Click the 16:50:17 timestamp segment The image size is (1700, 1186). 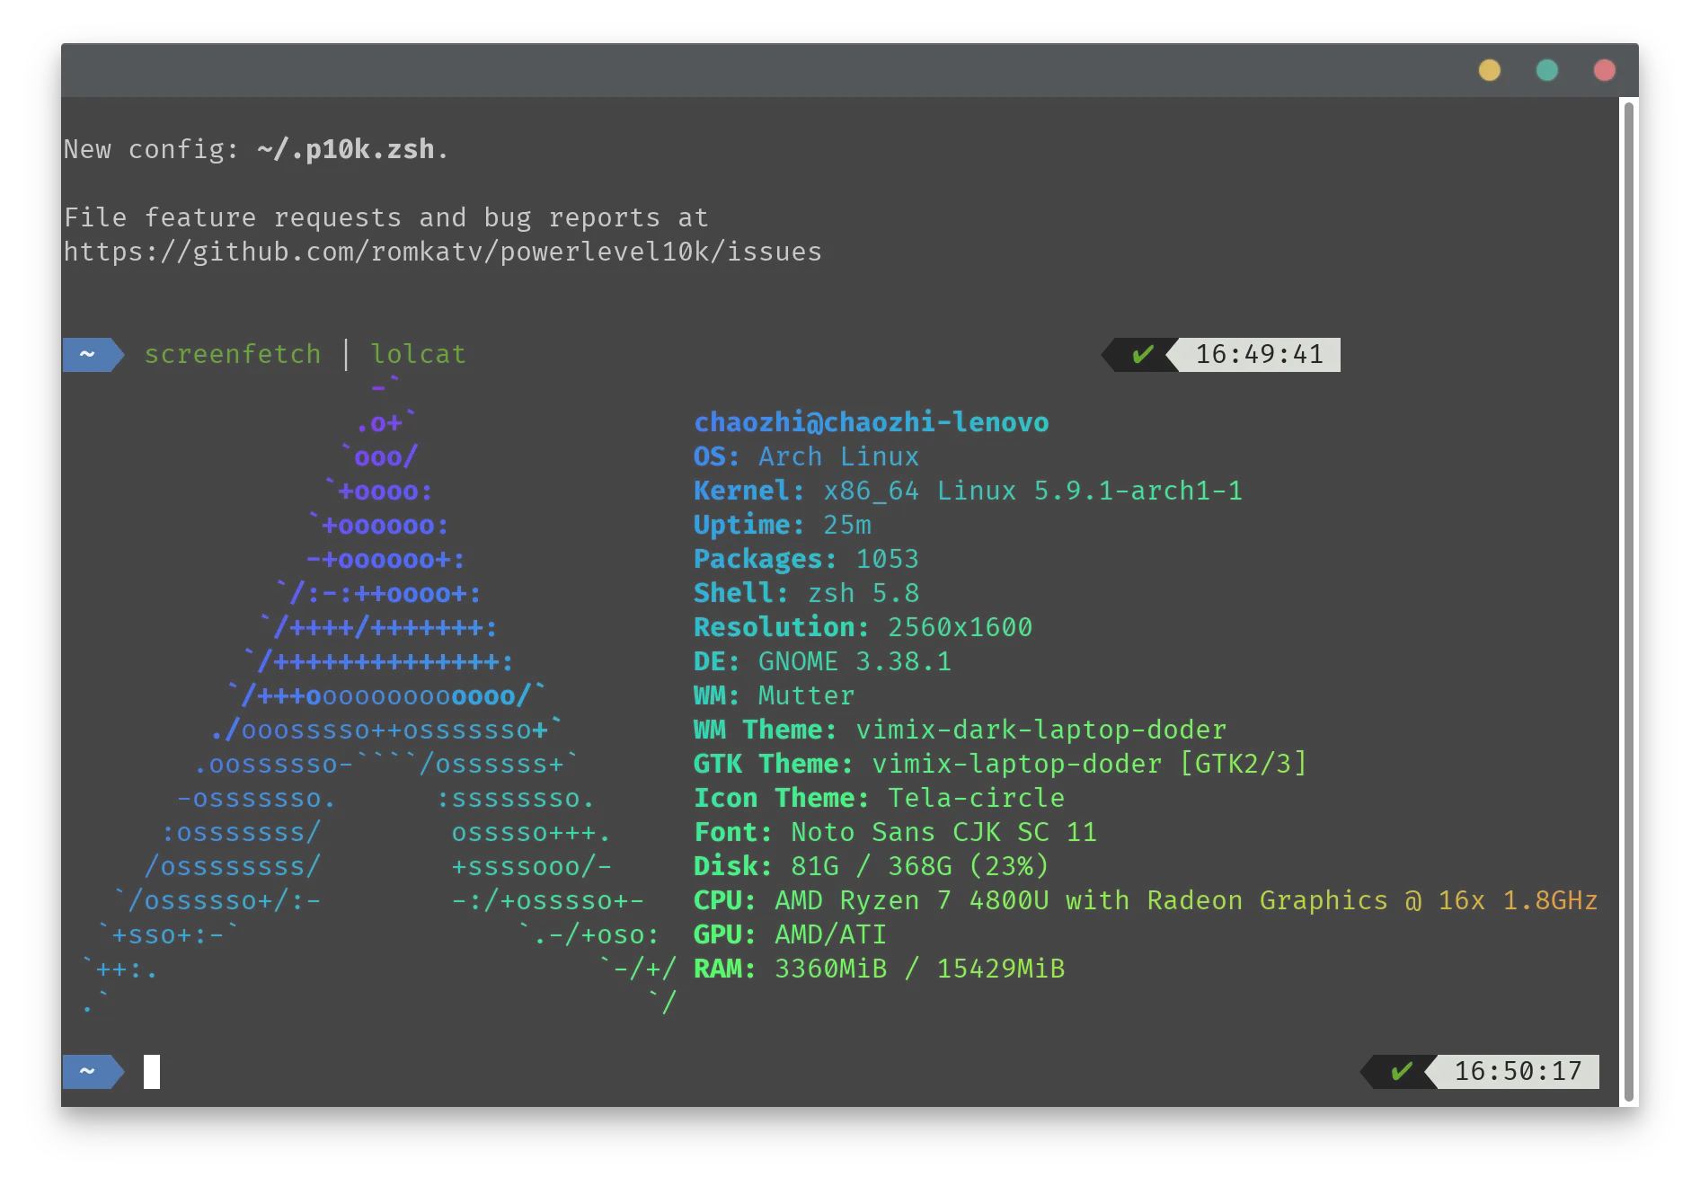point(1518,1072)
